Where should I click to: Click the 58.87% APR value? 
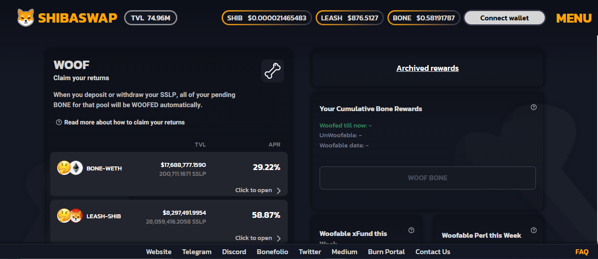(266, 215)
